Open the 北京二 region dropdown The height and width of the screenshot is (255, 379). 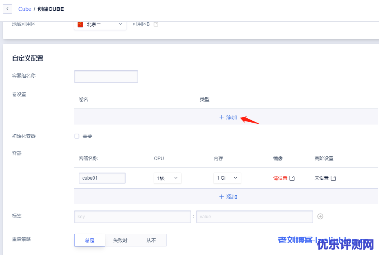100,24
